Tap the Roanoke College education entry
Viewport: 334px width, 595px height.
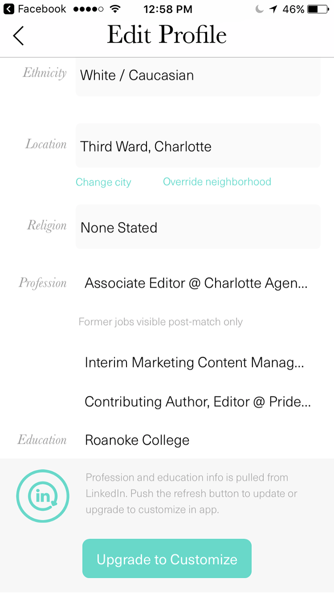point(137,440)
